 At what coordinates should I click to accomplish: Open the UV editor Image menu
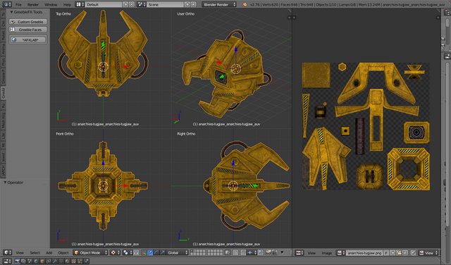pos(327,253)
